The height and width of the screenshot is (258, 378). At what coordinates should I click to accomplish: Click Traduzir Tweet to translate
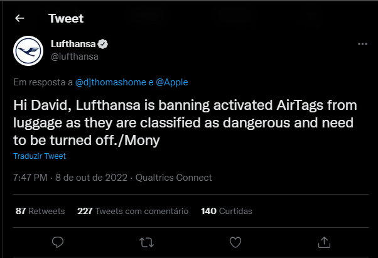[x=40, y=156]
